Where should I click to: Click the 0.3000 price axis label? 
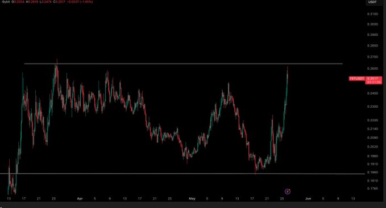(372, 24)
